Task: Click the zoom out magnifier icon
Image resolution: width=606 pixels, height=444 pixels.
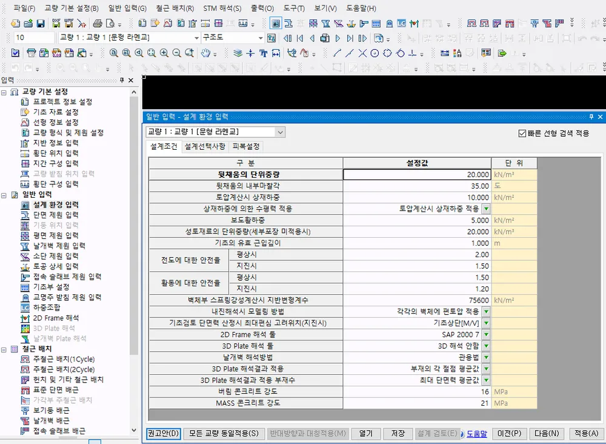Action: (176, 53)
